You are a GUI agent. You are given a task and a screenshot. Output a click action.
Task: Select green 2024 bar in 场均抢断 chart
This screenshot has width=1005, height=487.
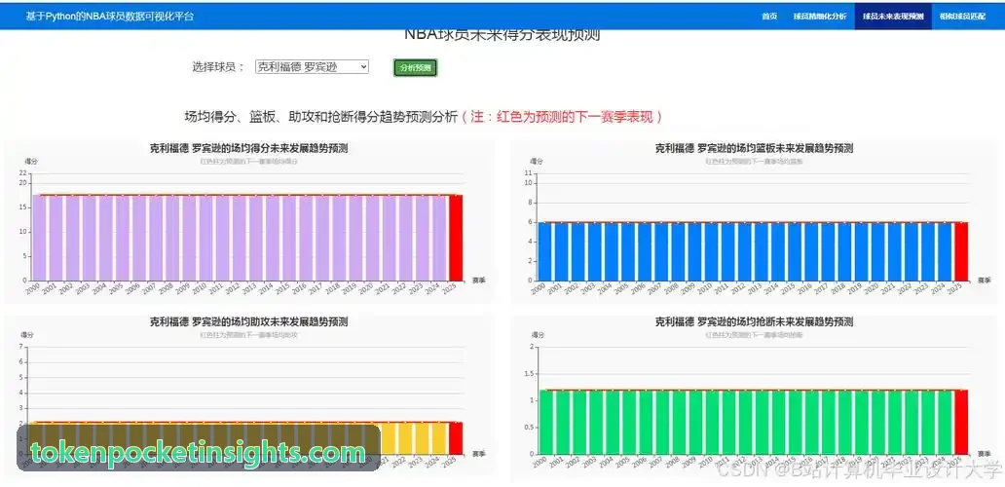click(x=945, y=422)
